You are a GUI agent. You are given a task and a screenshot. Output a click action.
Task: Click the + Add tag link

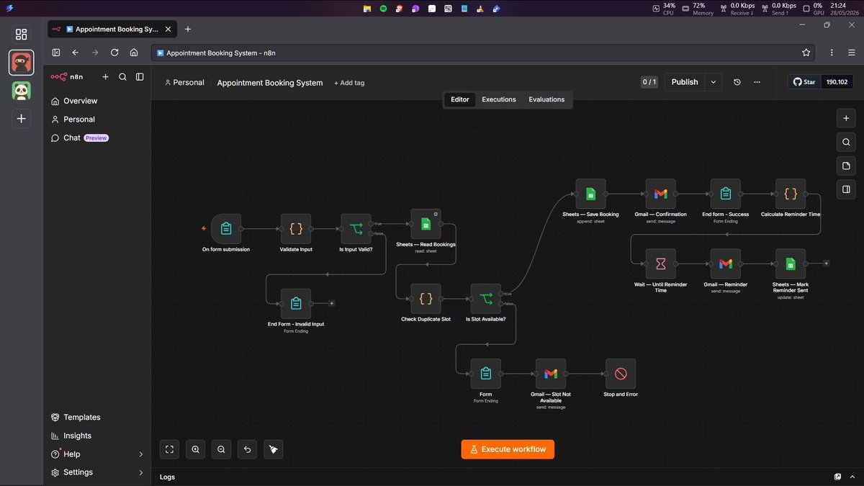click(349, 83)
